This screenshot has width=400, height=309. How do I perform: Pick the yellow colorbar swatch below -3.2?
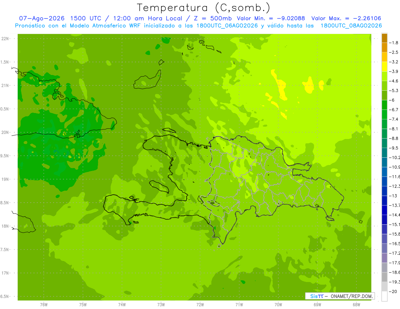pos(384,67)
